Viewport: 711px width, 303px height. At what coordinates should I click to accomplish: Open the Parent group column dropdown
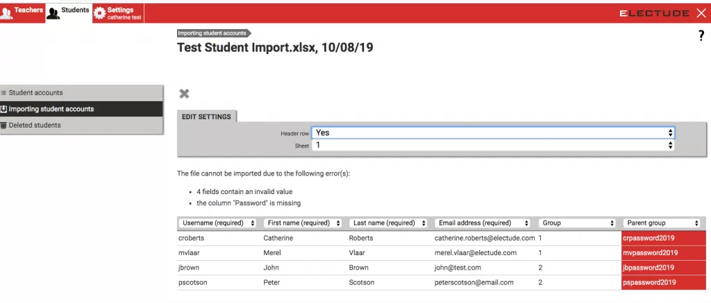[662, 223]
